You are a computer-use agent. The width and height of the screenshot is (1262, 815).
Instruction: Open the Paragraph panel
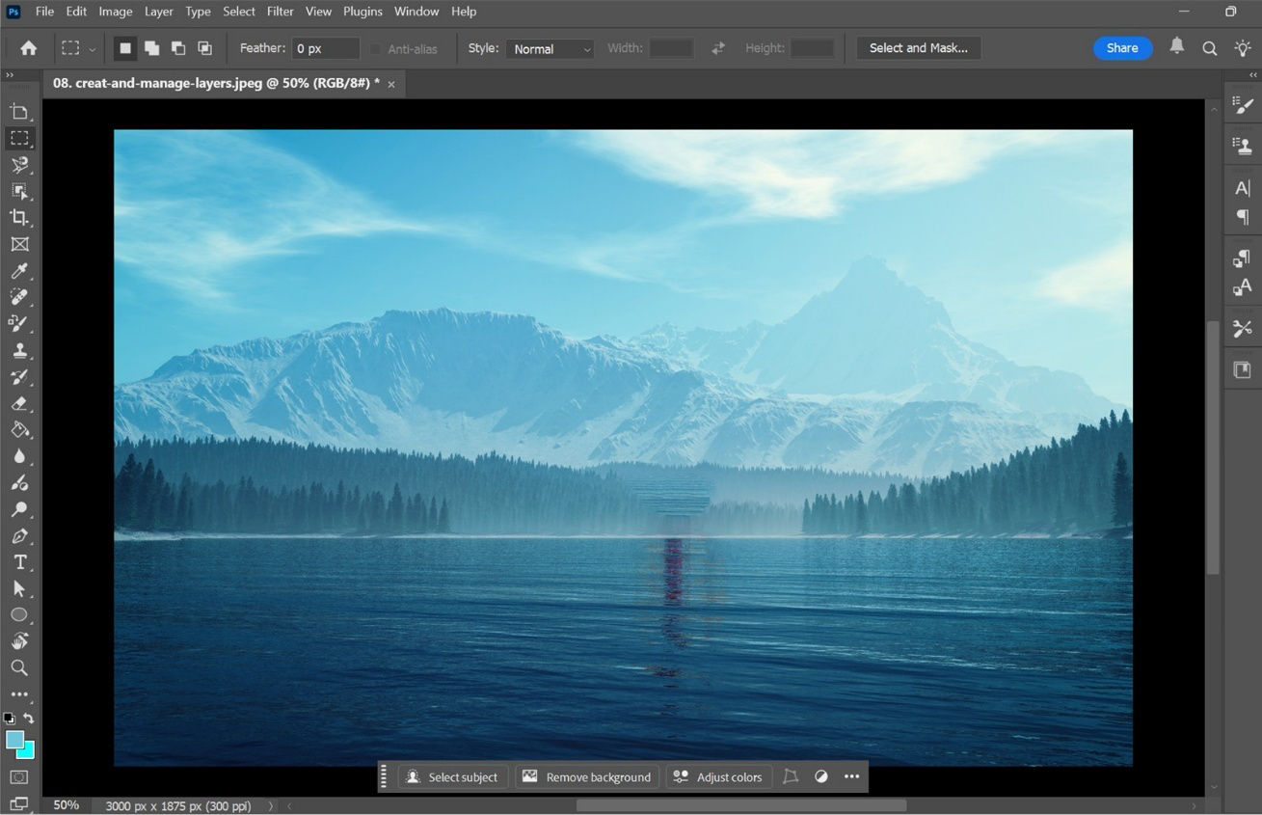1243,218
